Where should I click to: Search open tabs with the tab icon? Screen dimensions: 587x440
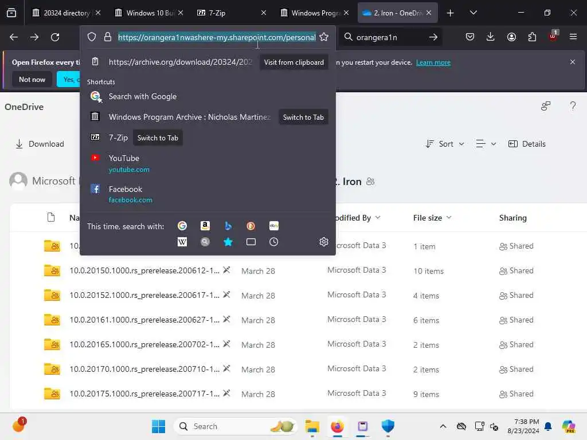pos(251,242)
